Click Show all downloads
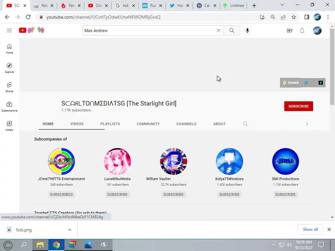 pyautogui.click(x=310, y=229)
